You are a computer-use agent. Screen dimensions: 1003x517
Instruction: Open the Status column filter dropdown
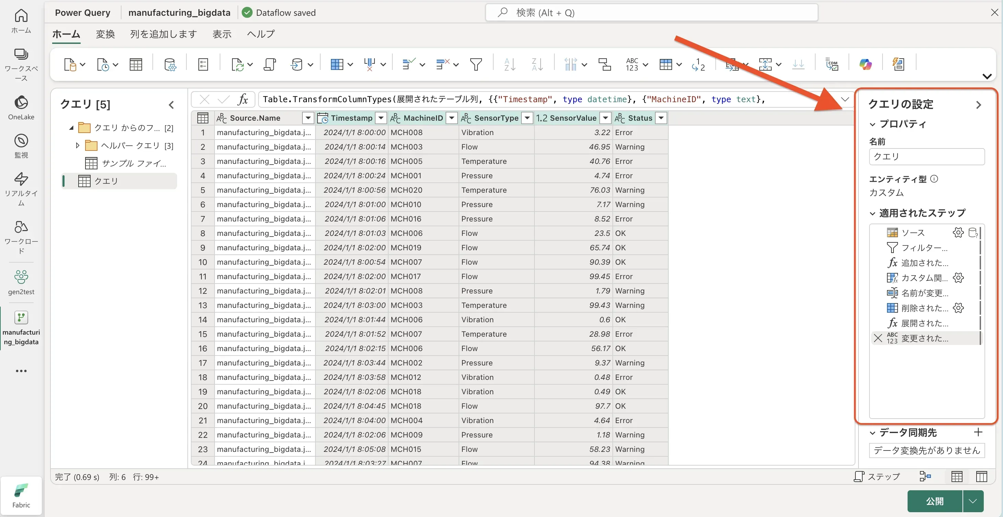[661, 118]
